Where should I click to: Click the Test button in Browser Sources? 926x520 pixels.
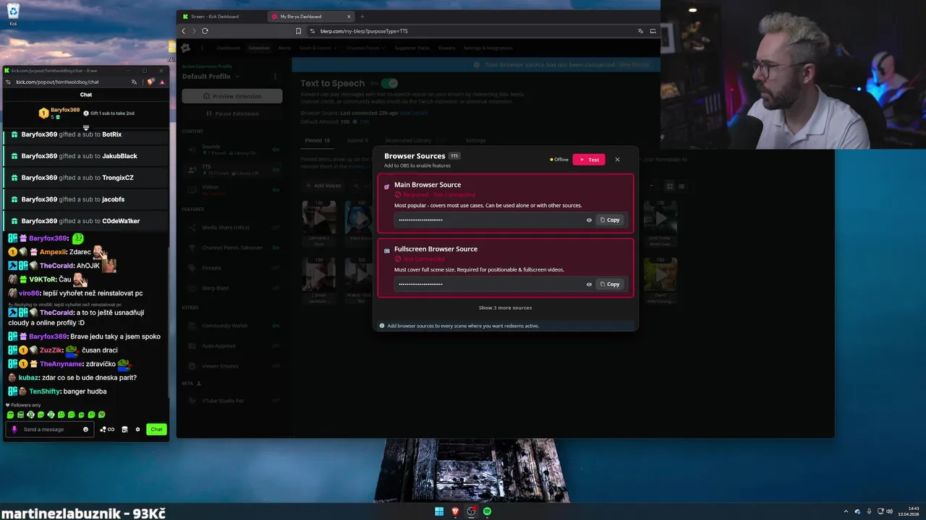pyautogui.click(x=589, y=160)
